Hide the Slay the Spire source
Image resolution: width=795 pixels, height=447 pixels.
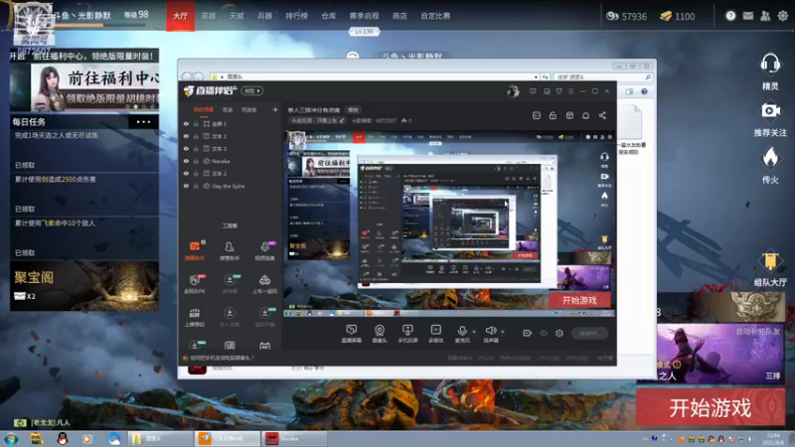[x=186, y=186]
